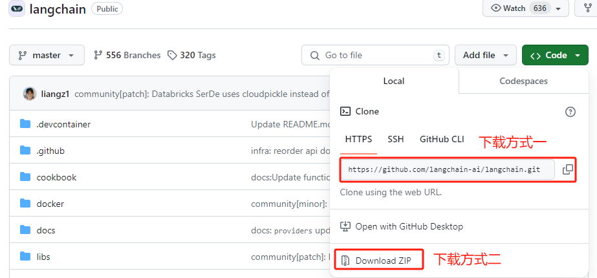Open the cookbook folder link
Viewport: 597px width, 278px height.
pyautogui.click(x=56, y=177)
